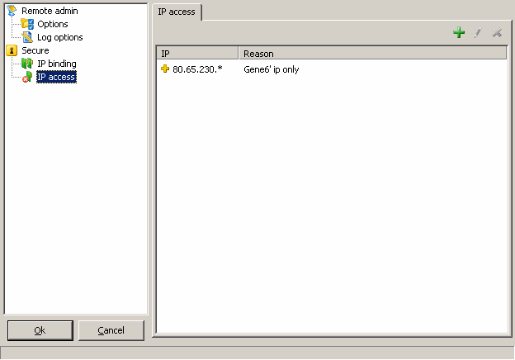Click the Remote admin tree icon

pyautogui.click(x=12, y=11)
